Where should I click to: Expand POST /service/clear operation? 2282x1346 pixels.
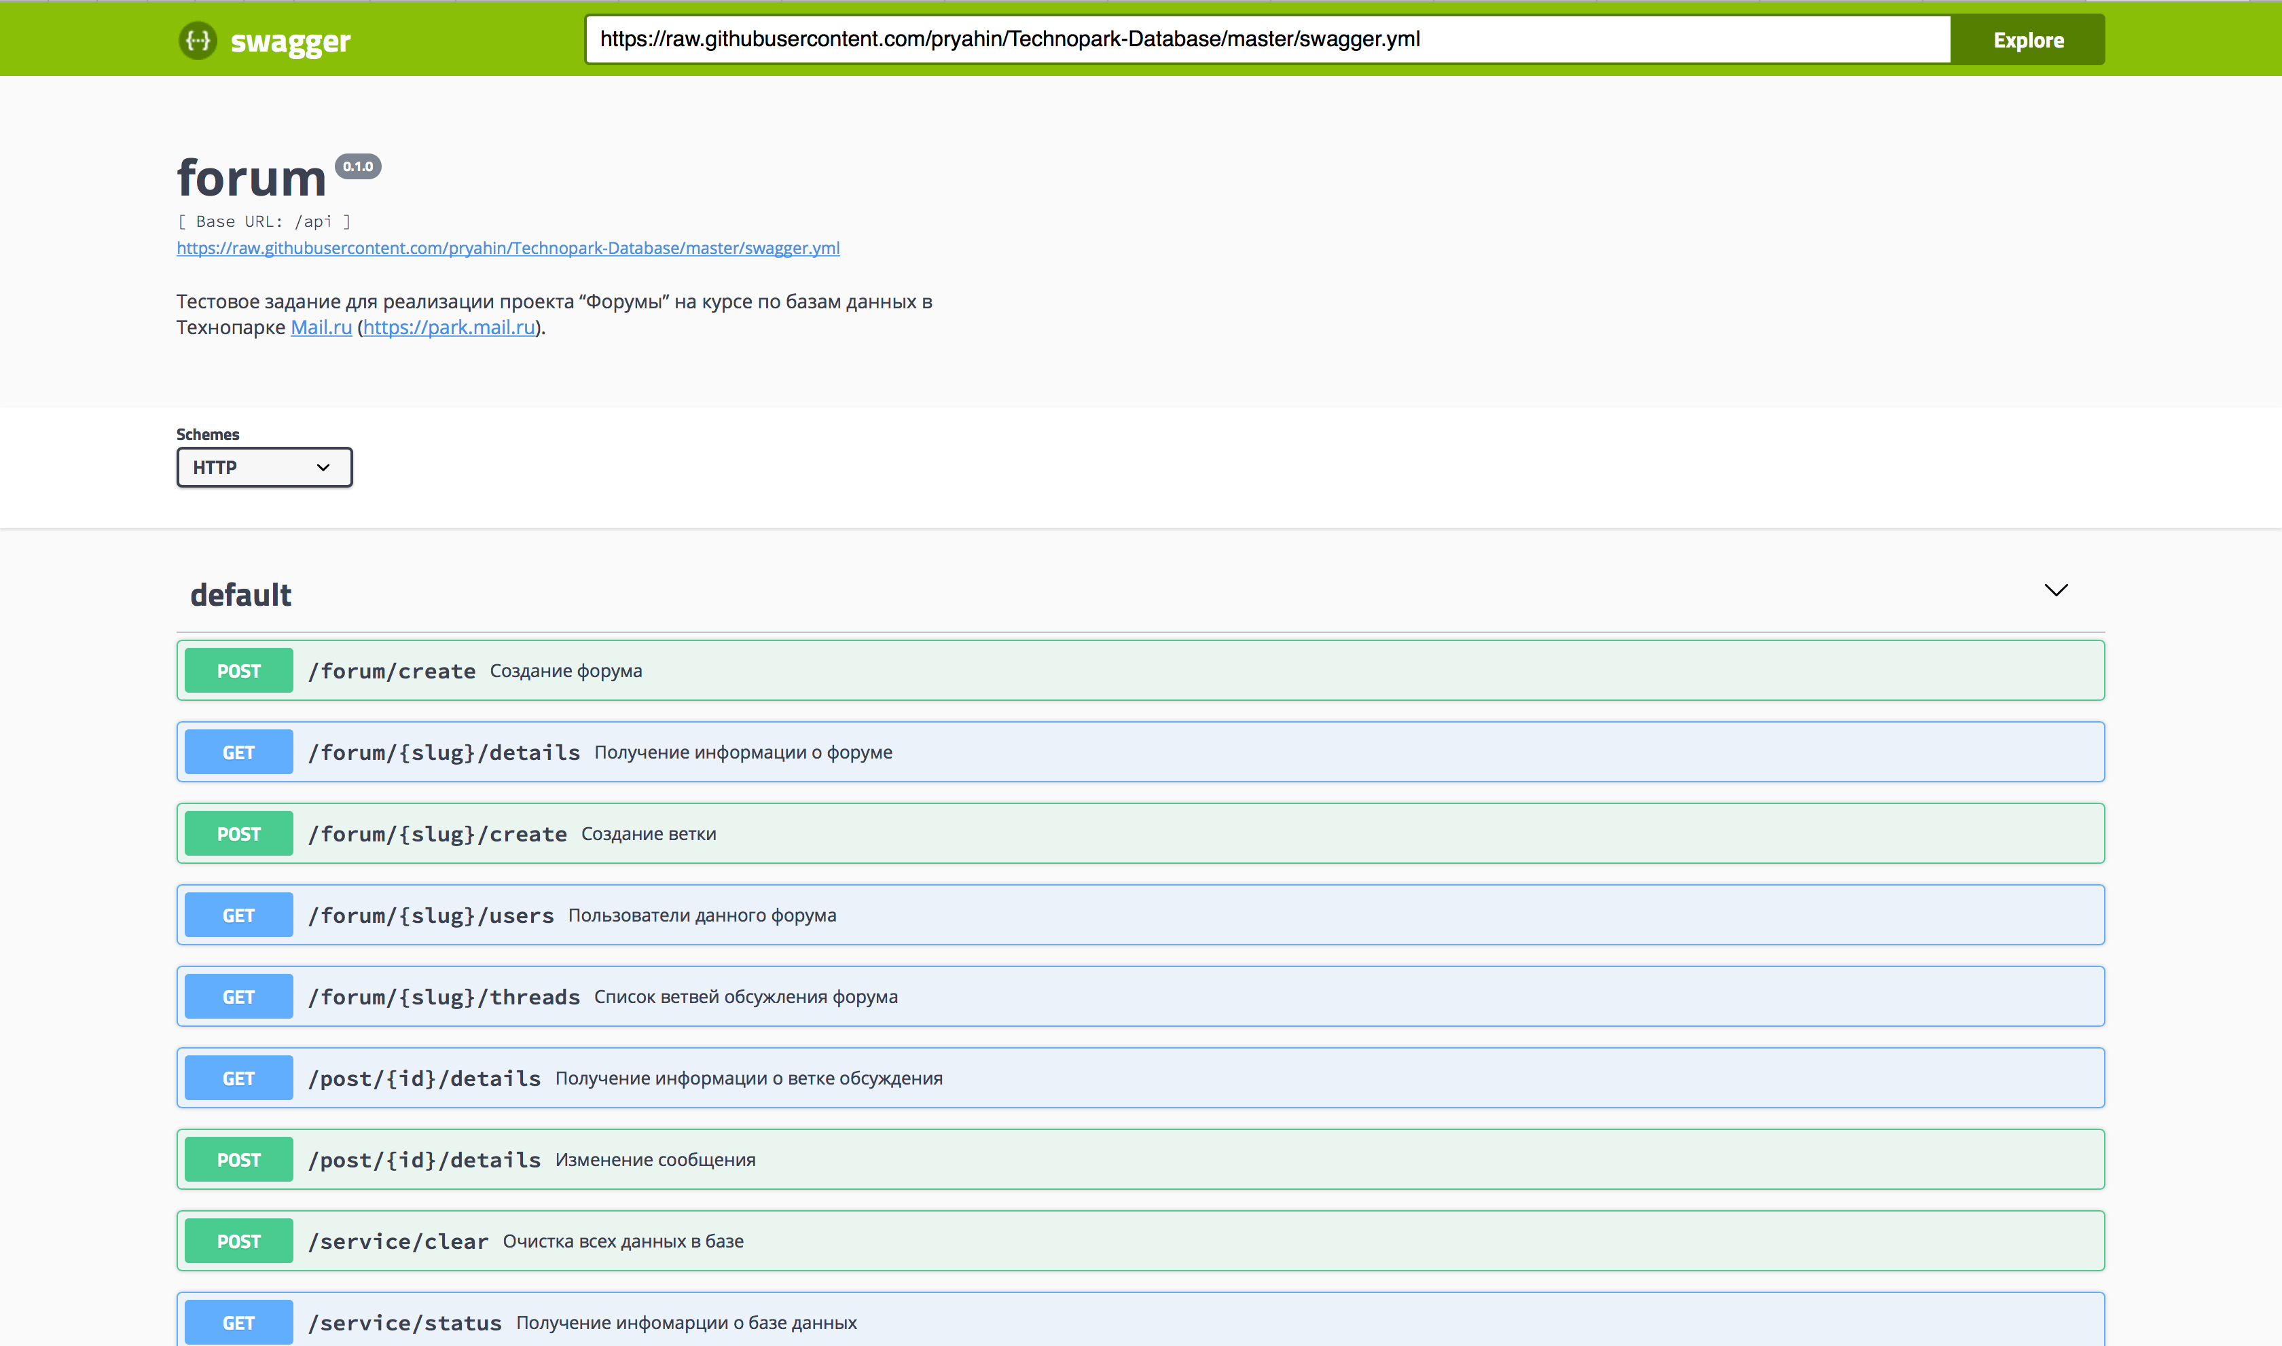pos(1140,1241)
